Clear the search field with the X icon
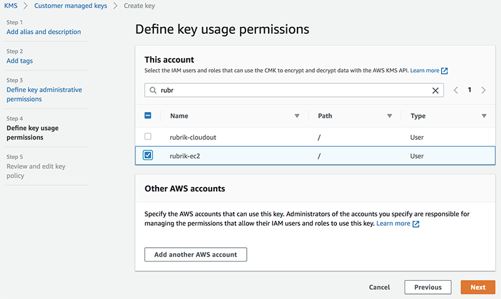The image size is (501, 299). (x=435, y=91)
